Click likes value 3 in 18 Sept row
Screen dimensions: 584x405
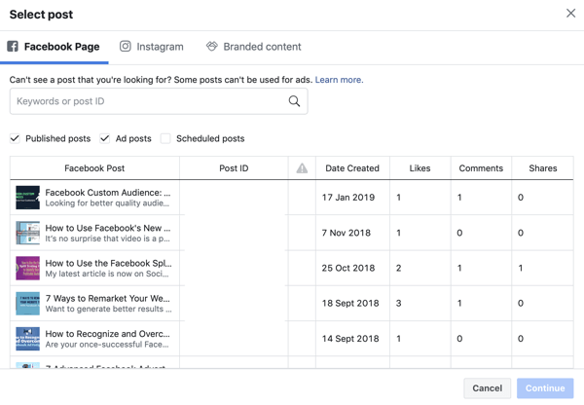398,304
